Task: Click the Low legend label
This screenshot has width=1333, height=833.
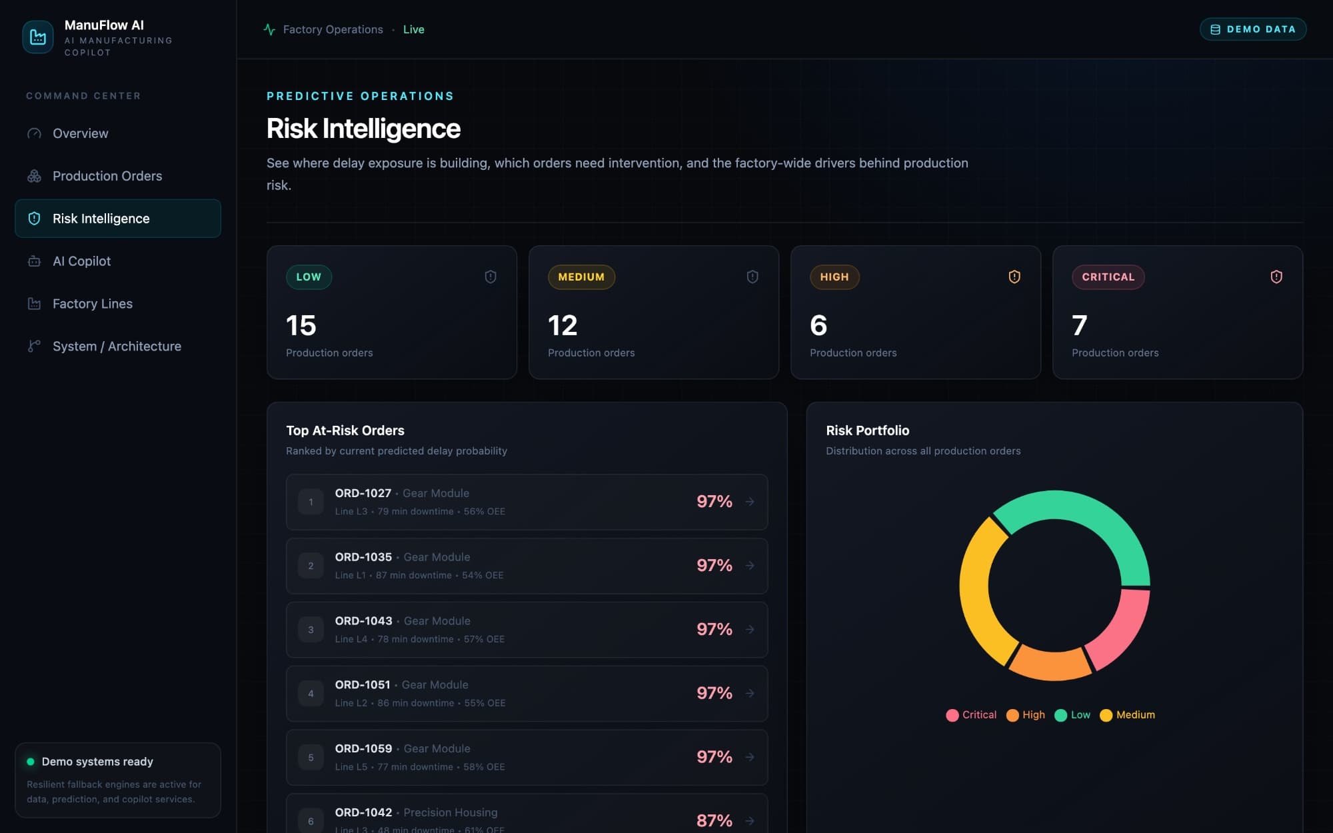Action: point(1080,715)
